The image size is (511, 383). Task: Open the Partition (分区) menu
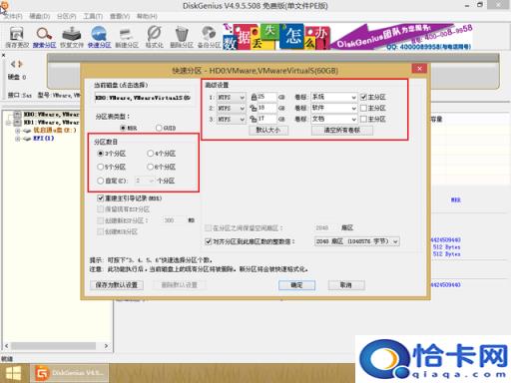[x=66, y=16]
